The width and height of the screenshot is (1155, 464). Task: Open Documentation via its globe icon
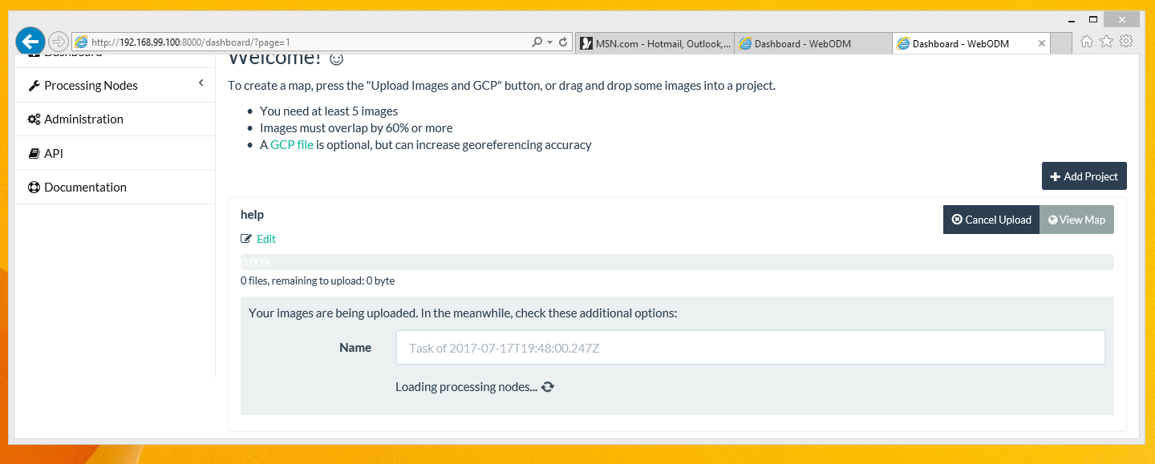[x=33, y=187]
